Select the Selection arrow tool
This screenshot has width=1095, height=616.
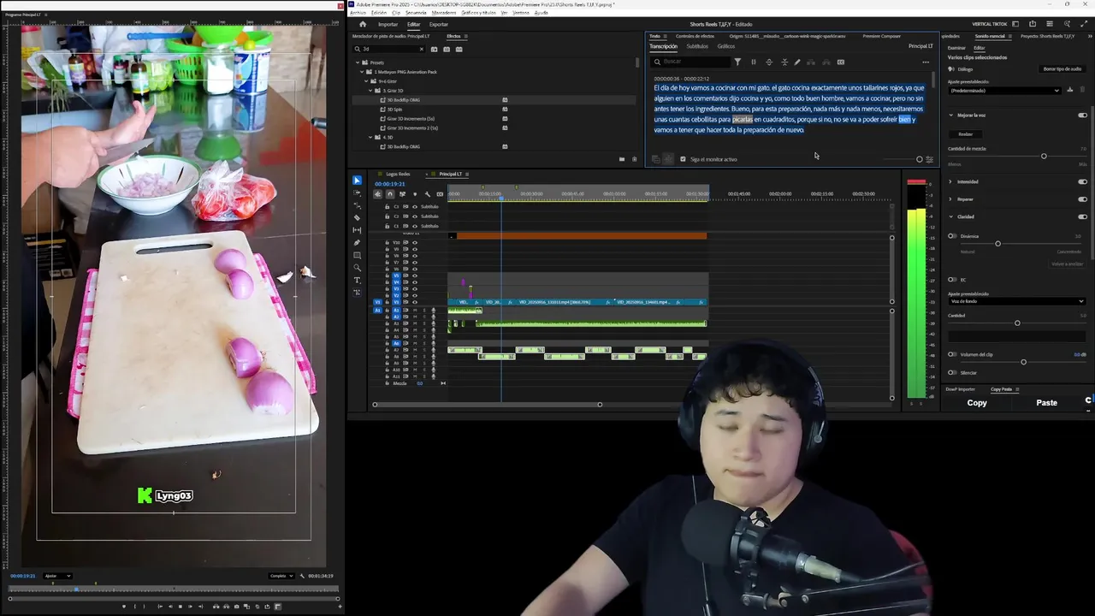tap(357, 181)
